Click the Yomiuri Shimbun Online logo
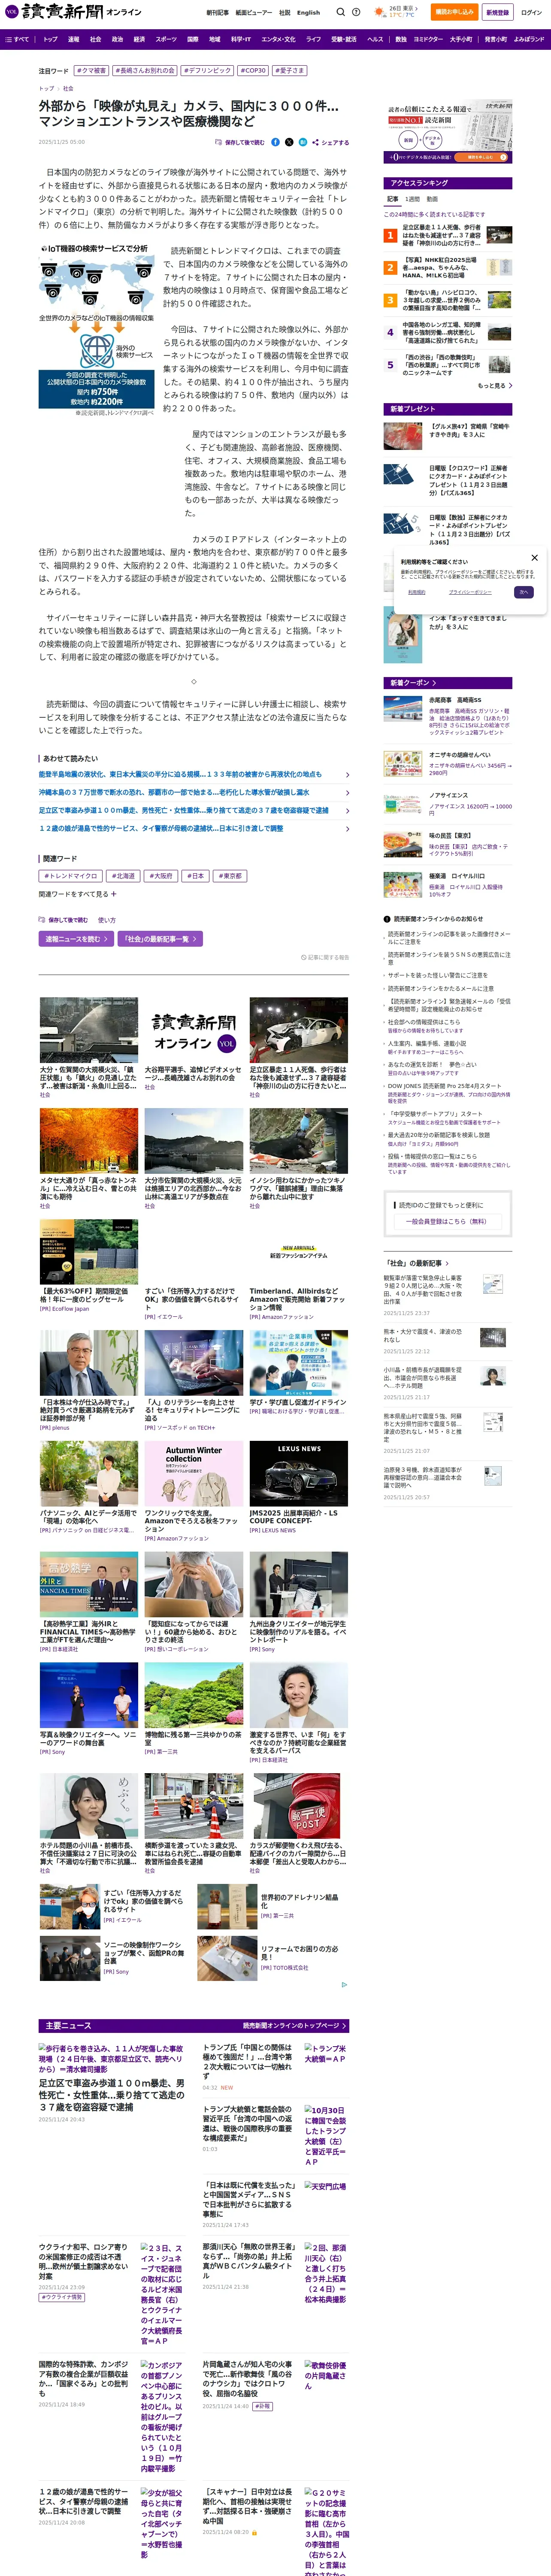This screenshot has width=551, height=2576. (x=74, y=12)
